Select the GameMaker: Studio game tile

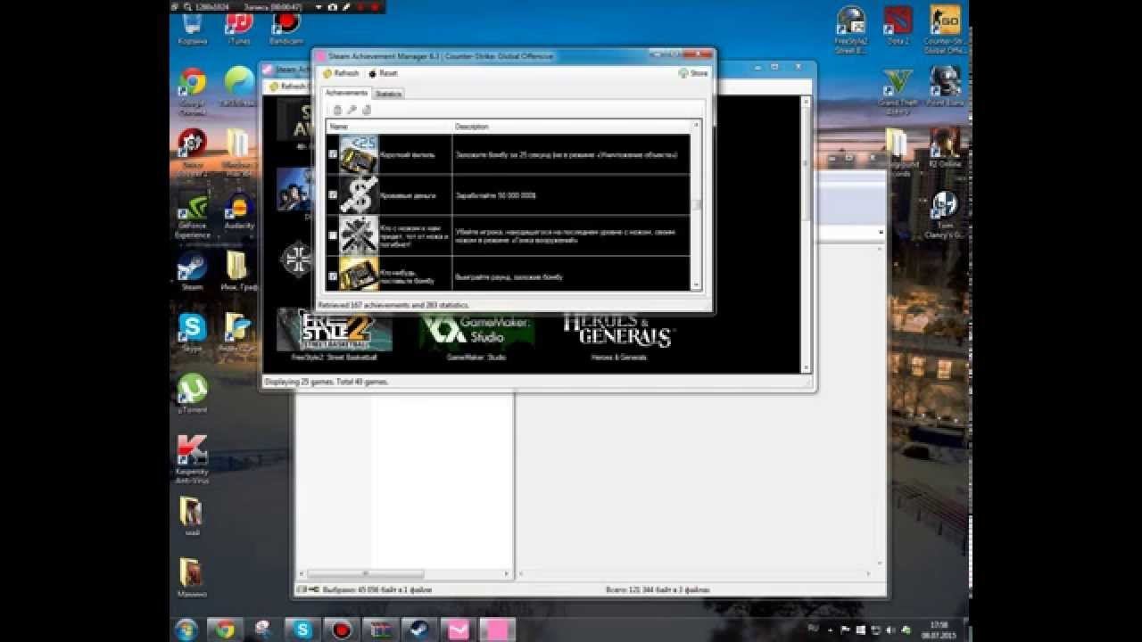pos(476,334)
